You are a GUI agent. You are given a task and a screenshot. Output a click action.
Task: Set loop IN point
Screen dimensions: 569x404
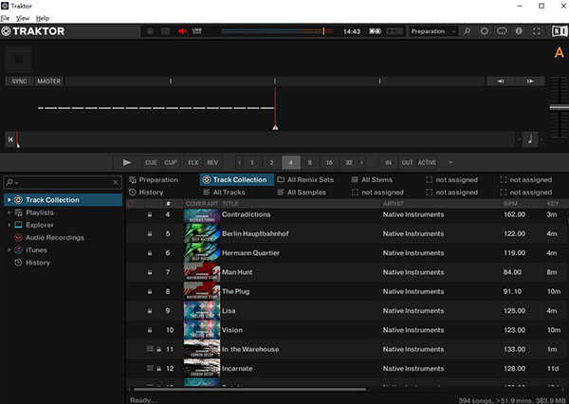[x=388, y=162]
